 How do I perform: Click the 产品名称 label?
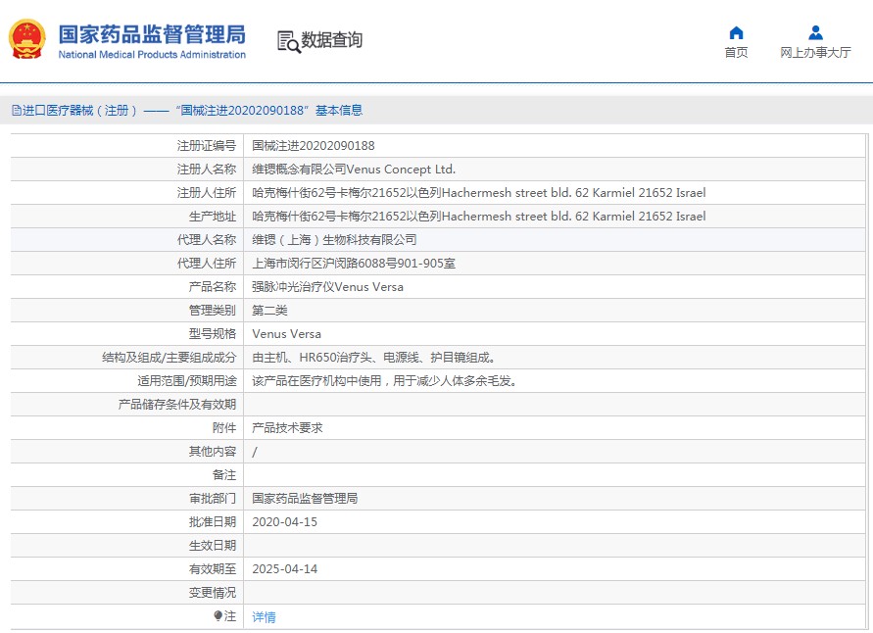[x=213, y=287]
